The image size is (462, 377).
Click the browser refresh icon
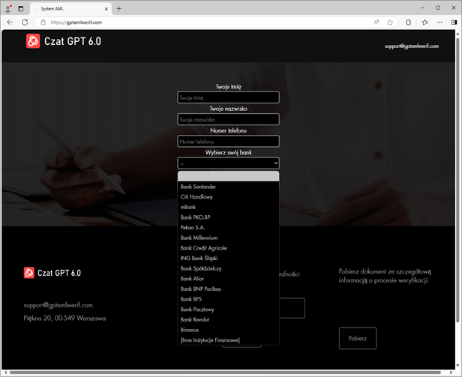25,22
